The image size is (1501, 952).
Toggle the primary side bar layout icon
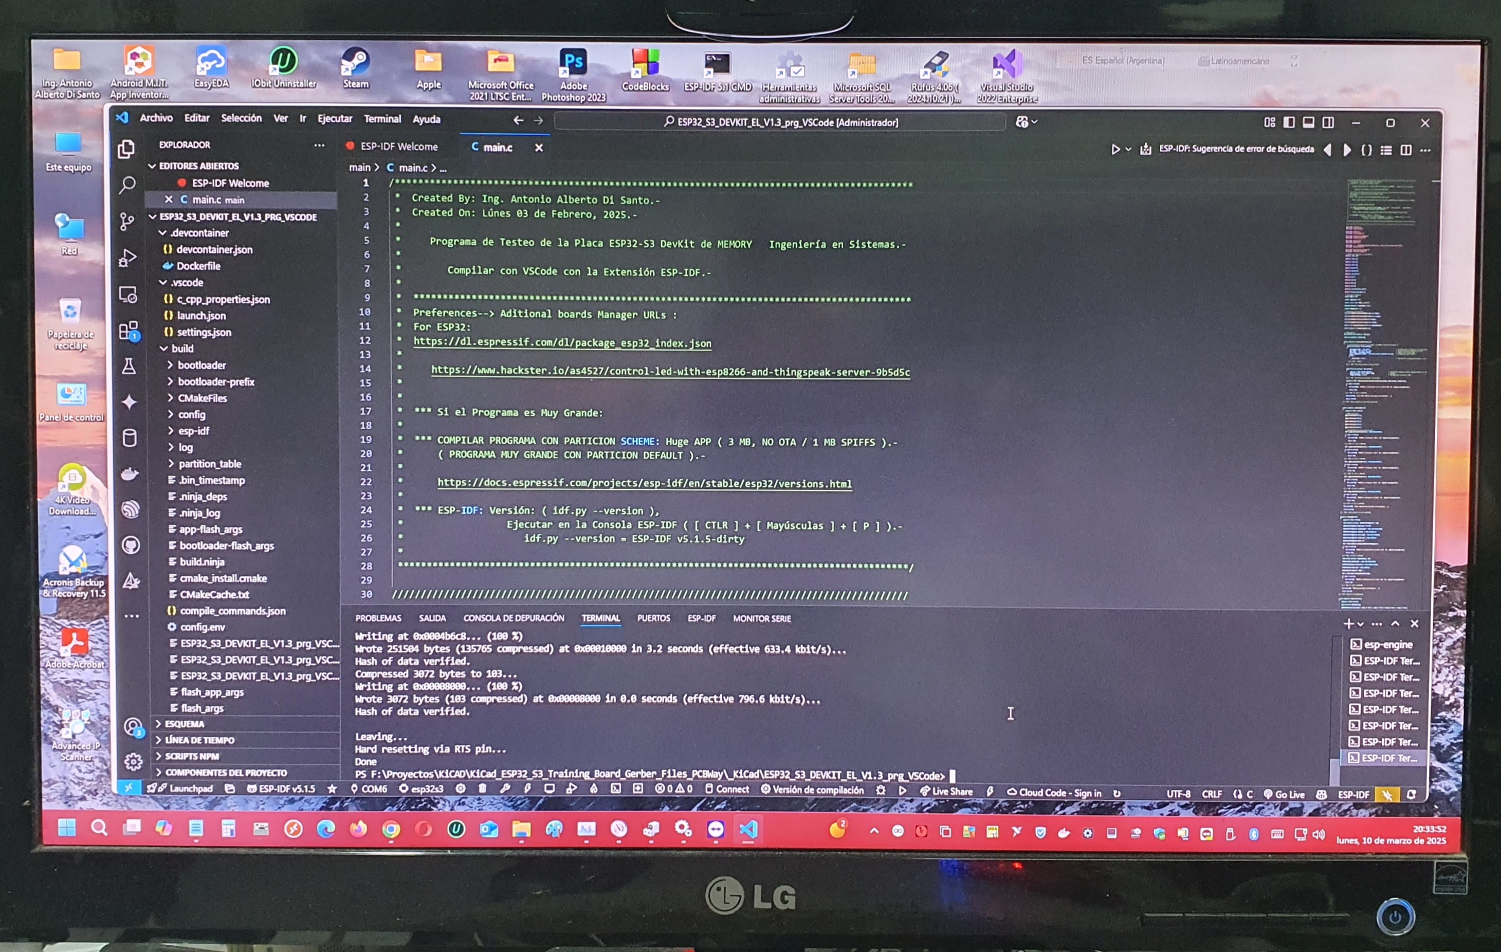click(1289, 123)
